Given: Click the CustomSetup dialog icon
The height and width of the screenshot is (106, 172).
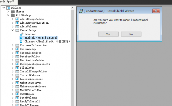Looking at the screenshot, I should coord(17,49).
